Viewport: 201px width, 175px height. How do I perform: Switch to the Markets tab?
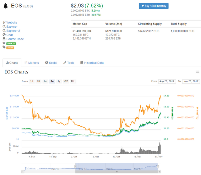[32, 63]
